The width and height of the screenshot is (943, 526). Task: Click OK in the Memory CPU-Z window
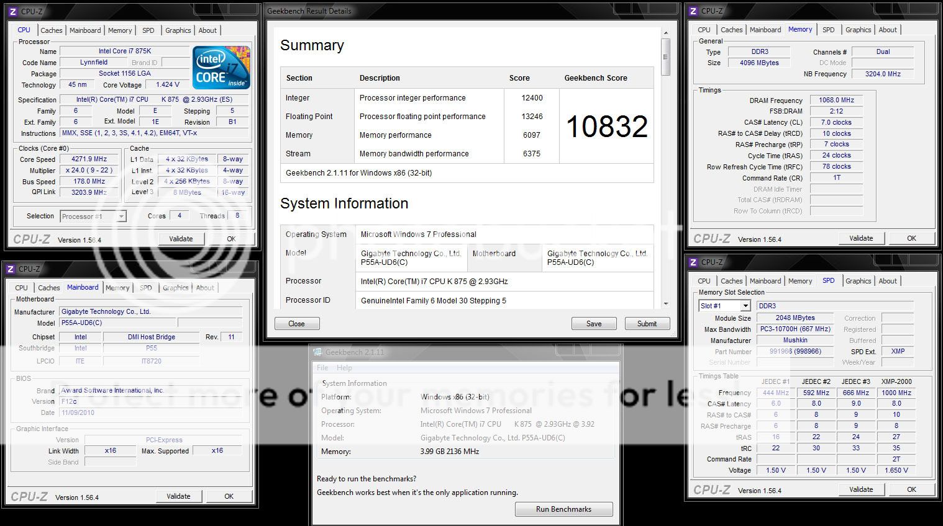(x=911, y=238)
